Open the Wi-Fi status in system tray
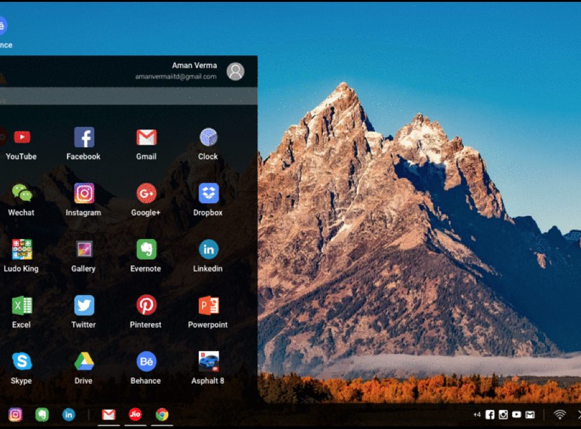The width and height of the screenshot is (581, 429). tap(559, 415)
